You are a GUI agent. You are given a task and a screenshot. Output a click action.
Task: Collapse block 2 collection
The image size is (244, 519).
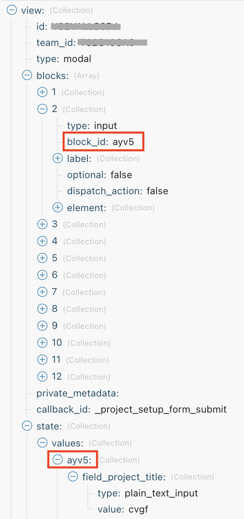point(42,109)
